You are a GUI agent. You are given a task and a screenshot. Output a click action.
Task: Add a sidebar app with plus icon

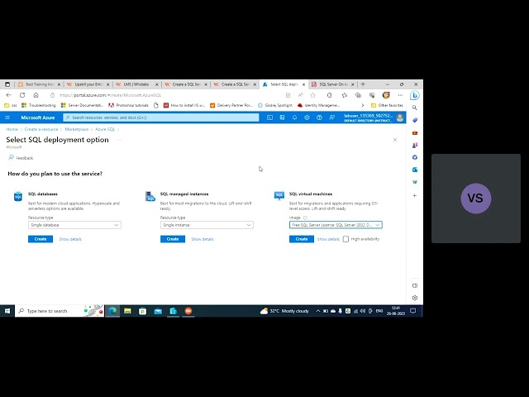pos(415,195)
